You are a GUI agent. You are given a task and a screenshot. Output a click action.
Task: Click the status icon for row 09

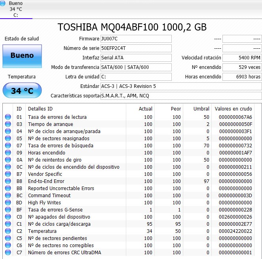(x=8, y=152)
